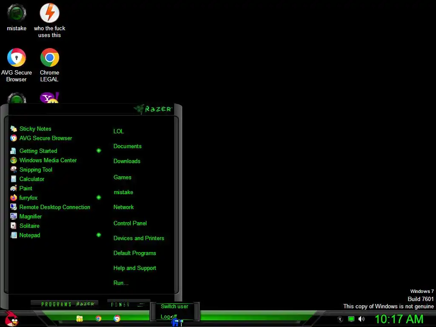This screenshot has width=436, height=327.
Task: Click the furryfox Firefox icon
Action: tap(13, 198)
